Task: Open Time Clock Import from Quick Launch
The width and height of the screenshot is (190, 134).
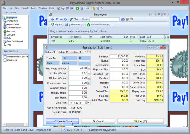Action: 13,41
